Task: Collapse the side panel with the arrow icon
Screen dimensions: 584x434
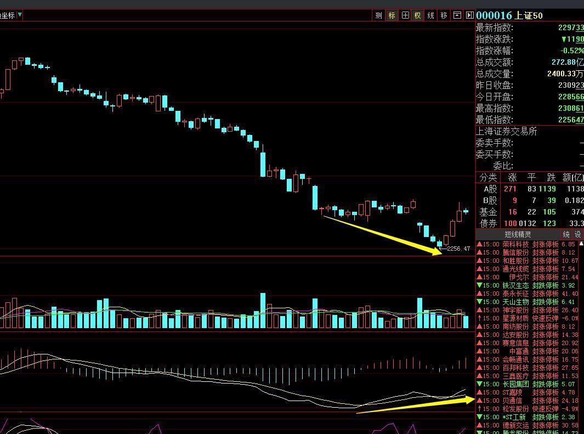Action: pos(469,15)
